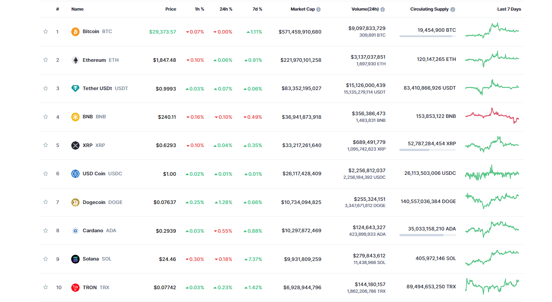Click the Dogecoin logo icon
The width and height of the screenshot is (552, 302).
[75, 202]
